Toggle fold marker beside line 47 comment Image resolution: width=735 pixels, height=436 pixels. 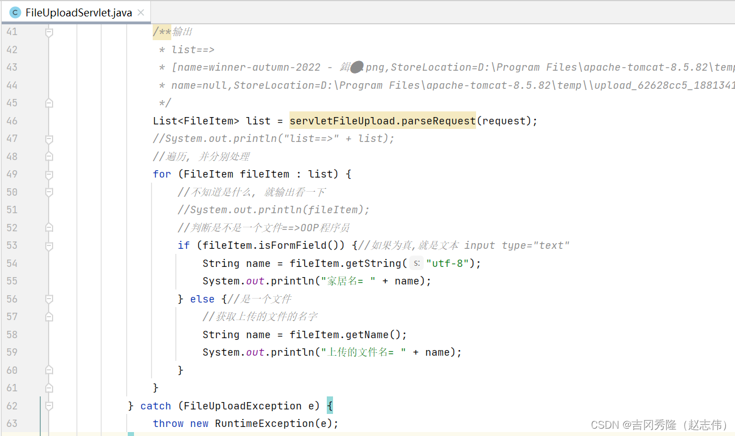pyautogui.click(x=49, y=139)
